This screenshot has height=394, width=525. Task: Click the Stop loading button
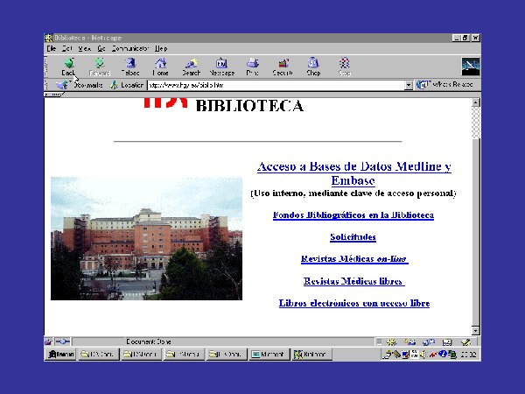[344, 67]
